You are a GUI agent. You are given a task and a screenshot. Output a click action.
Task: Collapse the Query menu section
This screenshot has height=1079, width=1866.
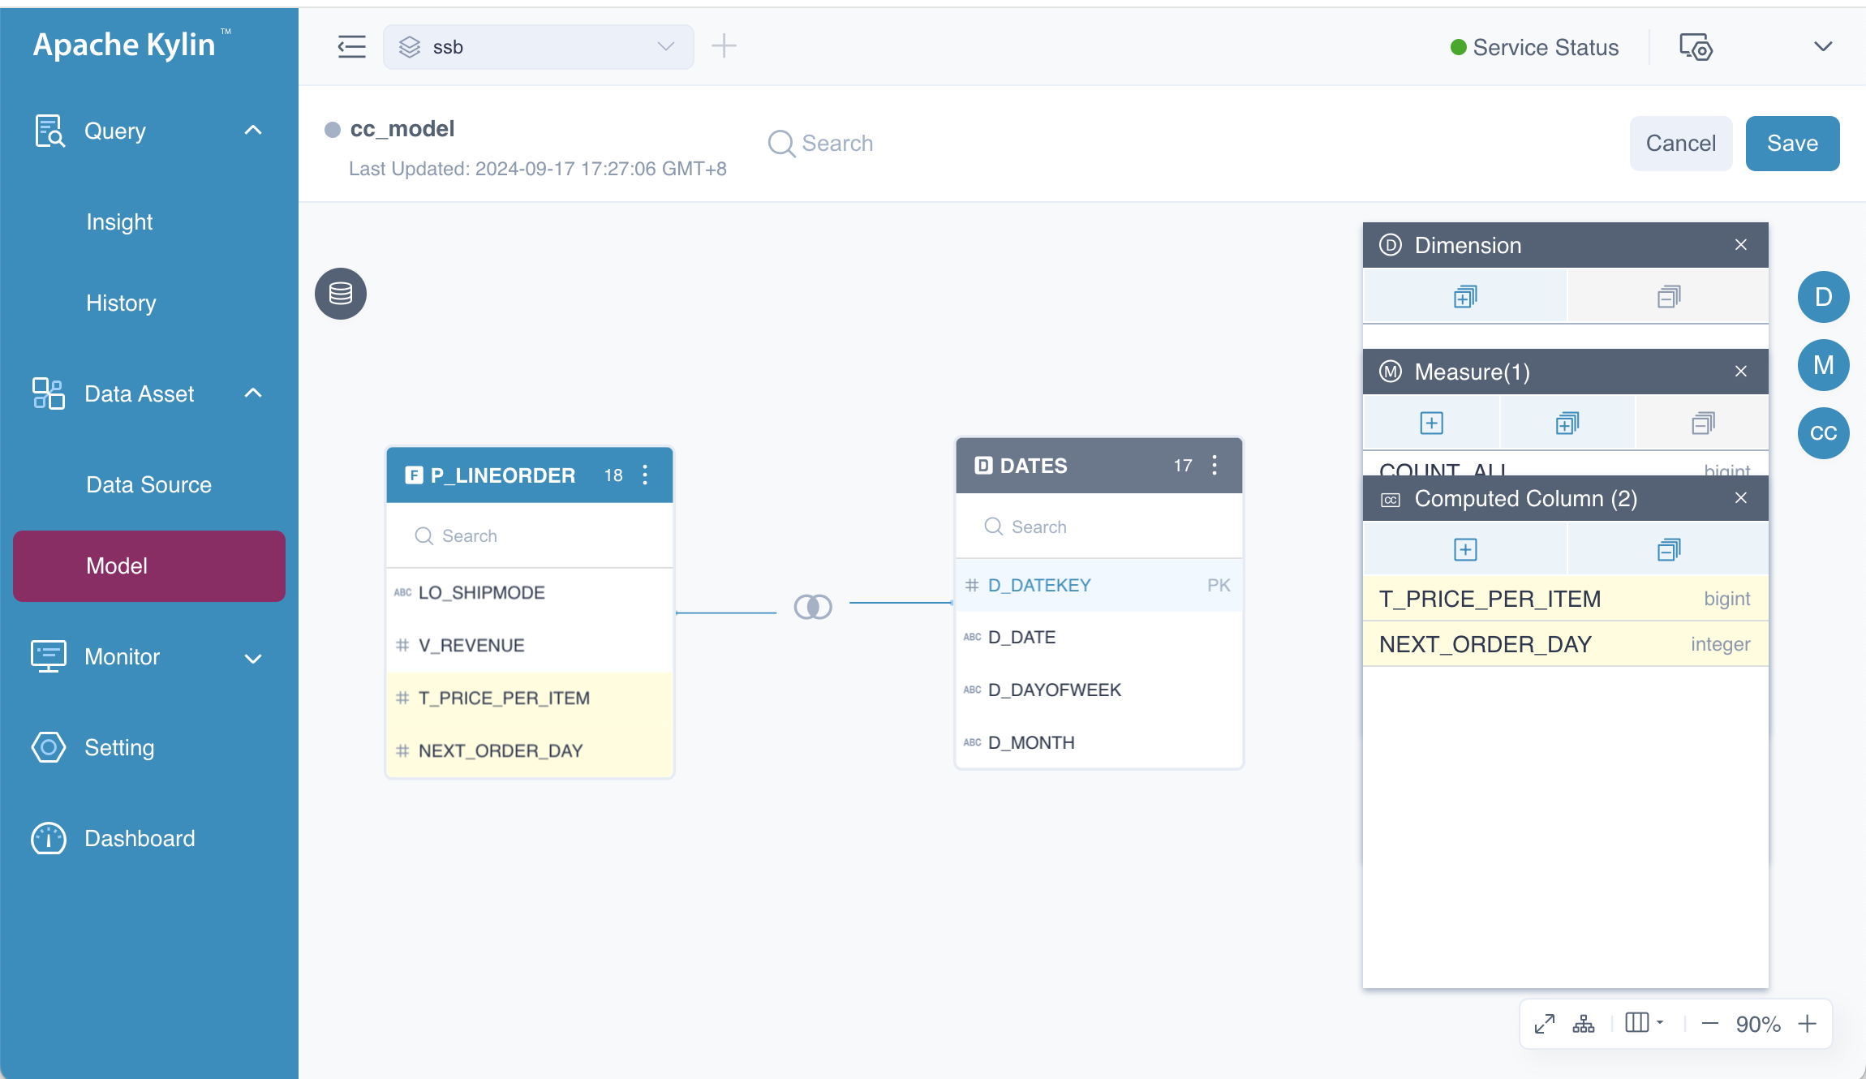click(x=253, y=131)
